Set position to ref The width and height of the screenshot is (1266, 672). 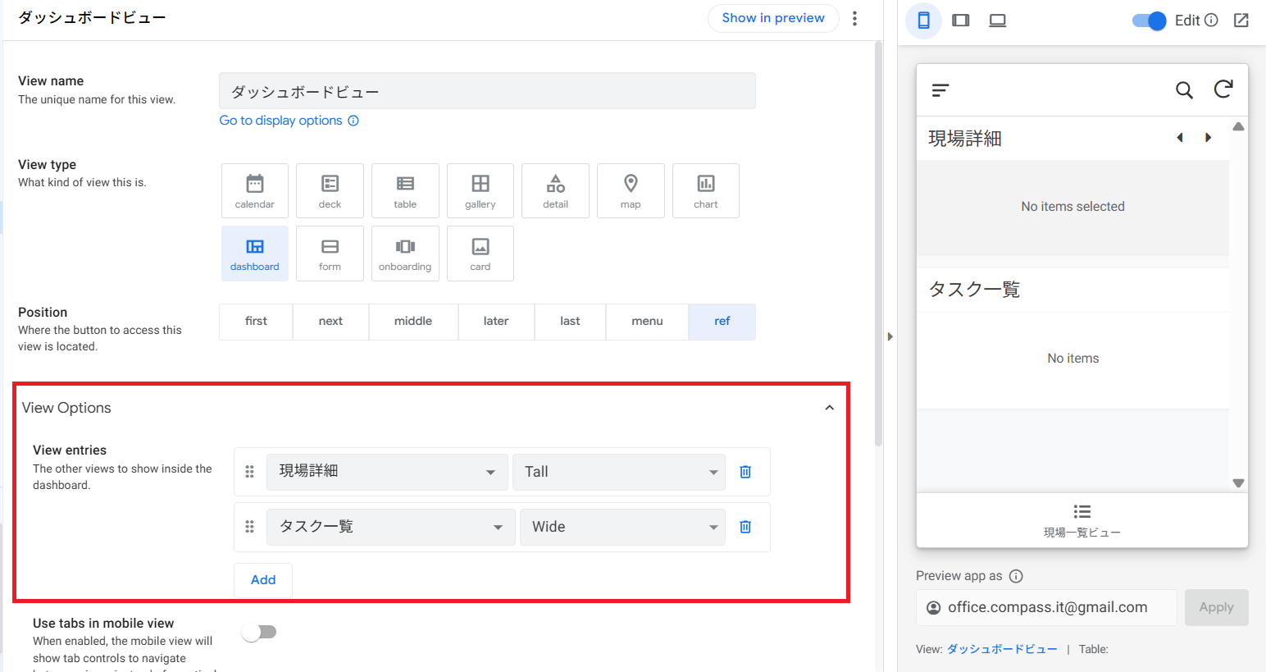[x=722, y=322]
